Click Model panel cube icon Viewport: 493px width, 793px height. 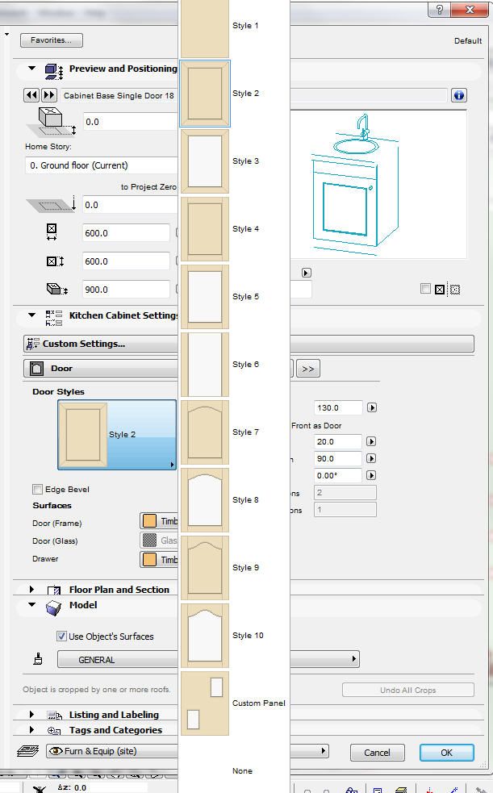53,608
